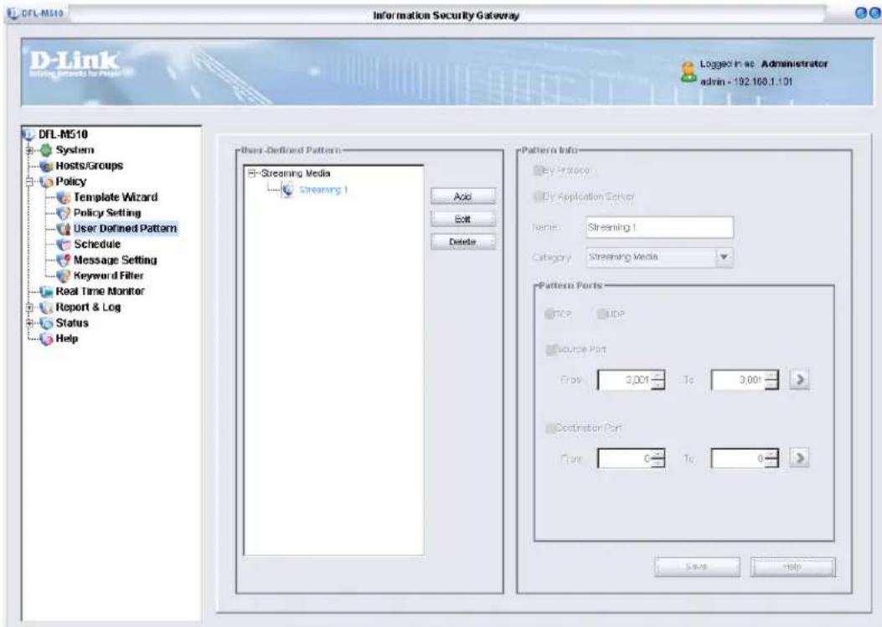Click the Add button

463,196
